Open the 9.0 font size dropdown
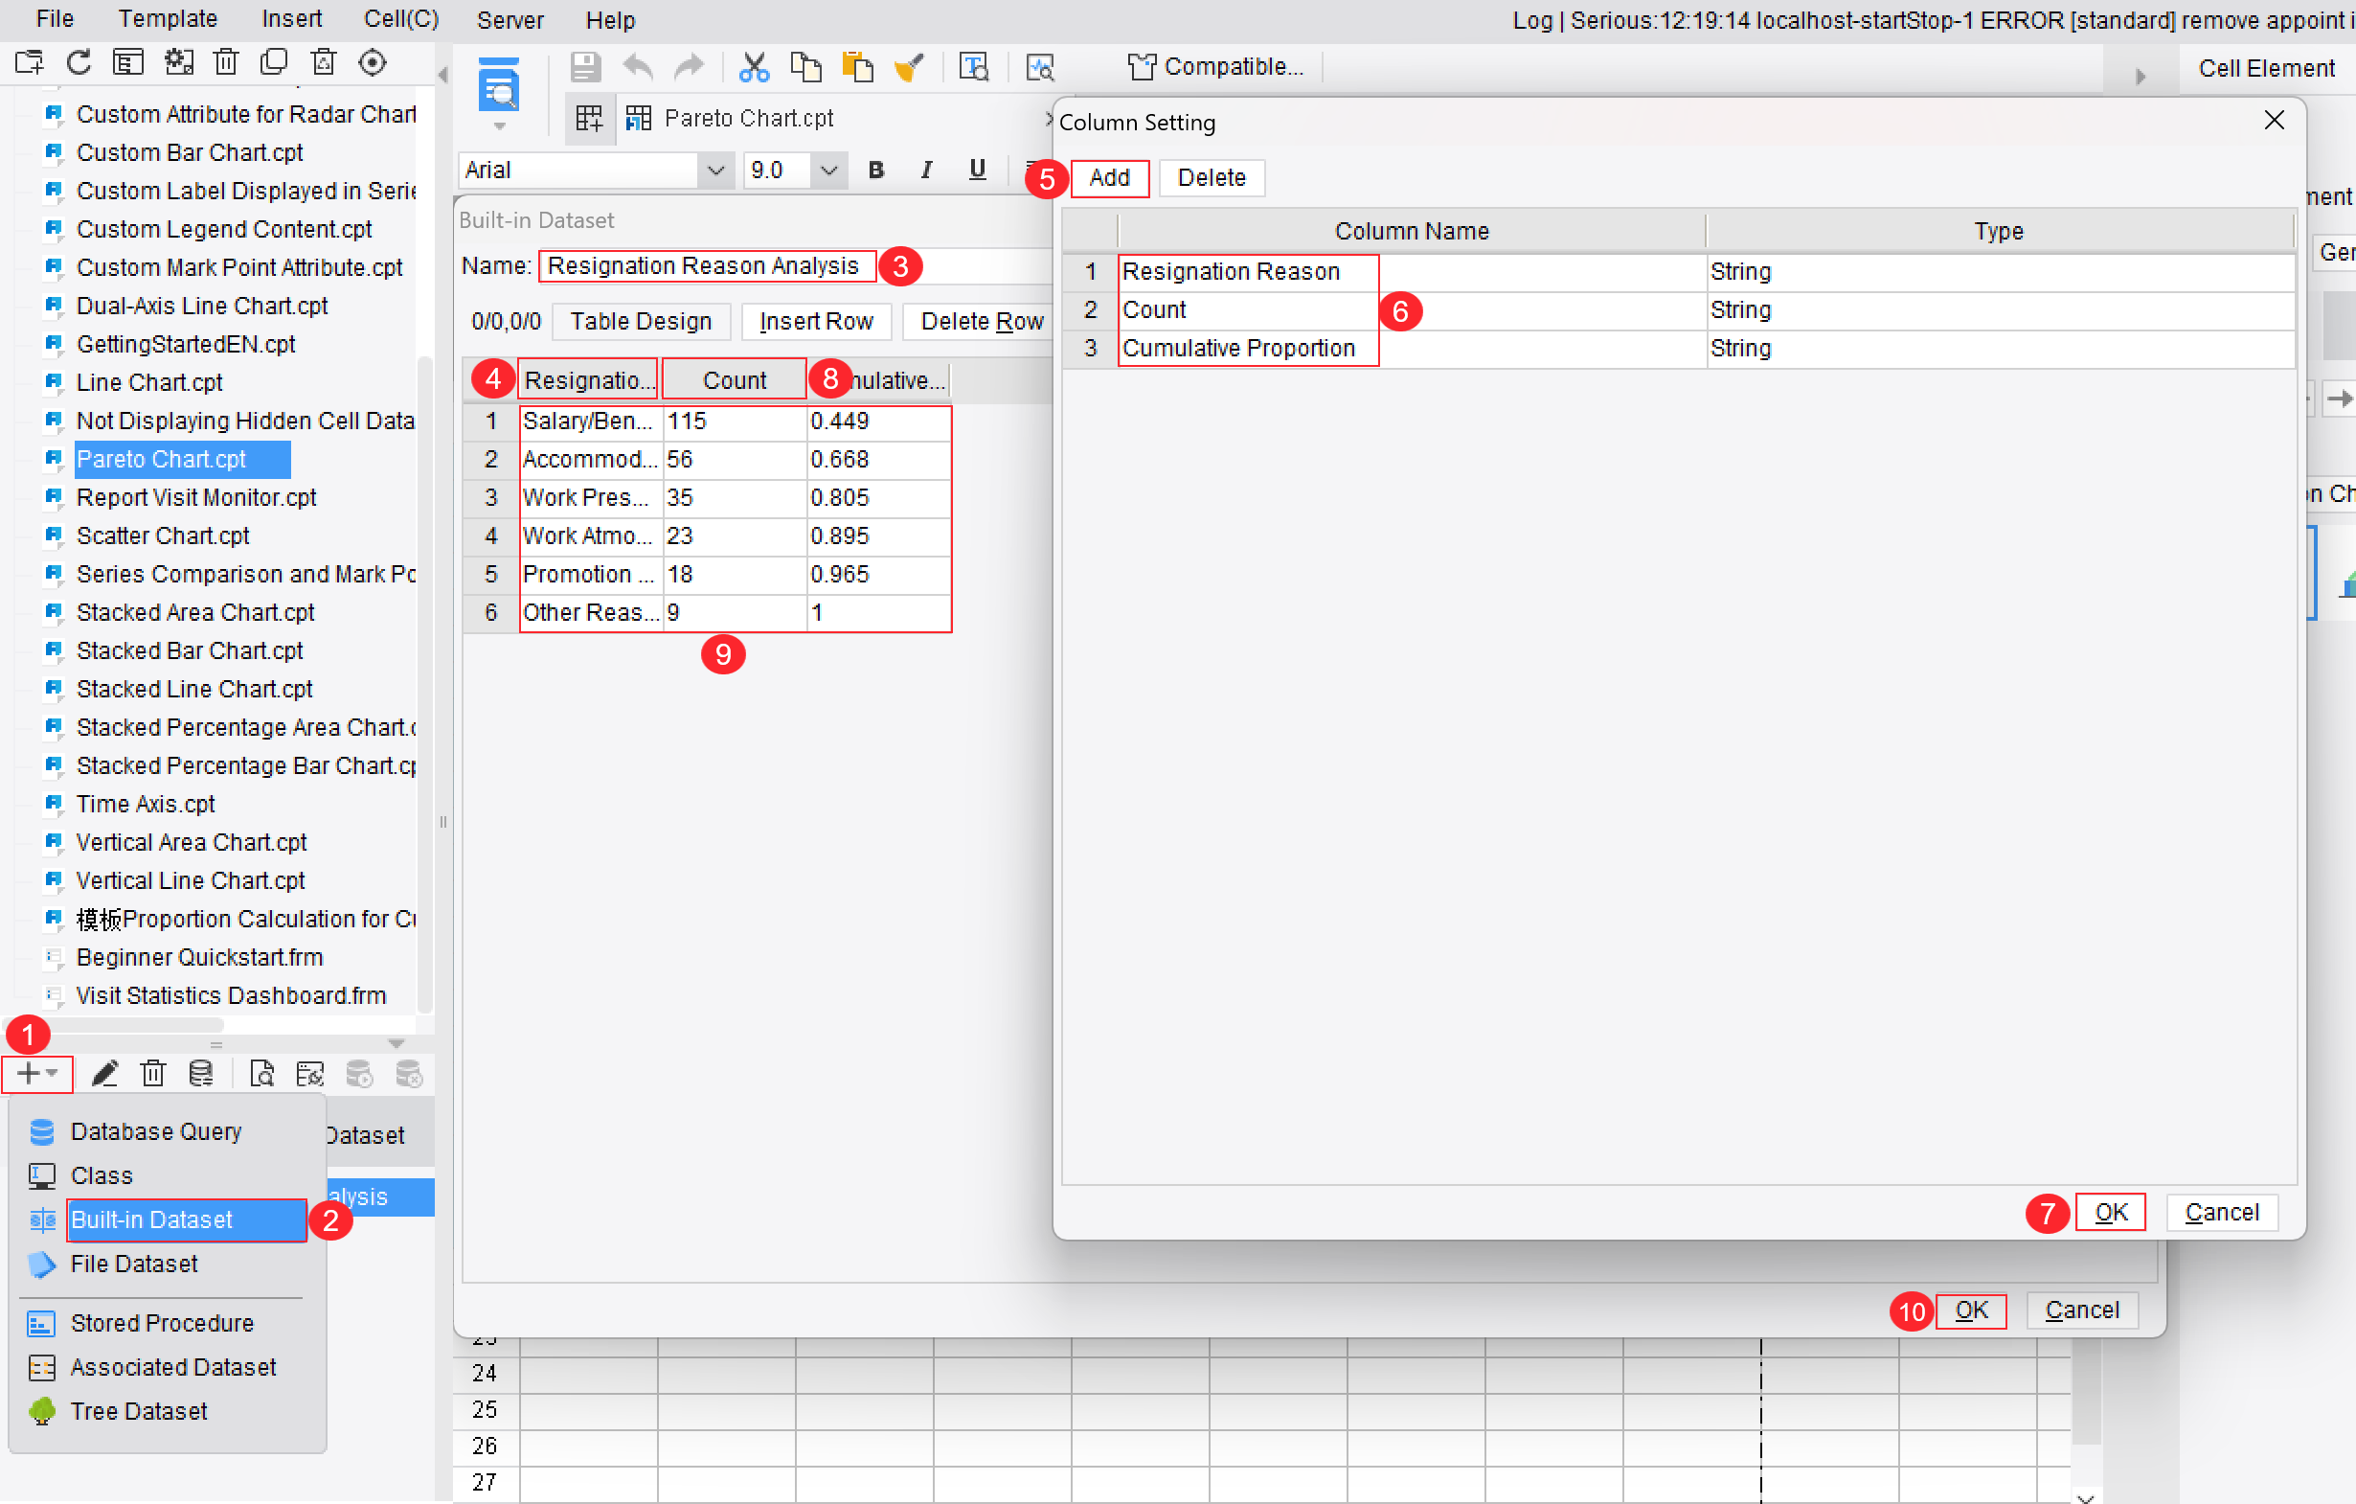Screen dimensions: 2356x1504 click(x=827, y=171)
